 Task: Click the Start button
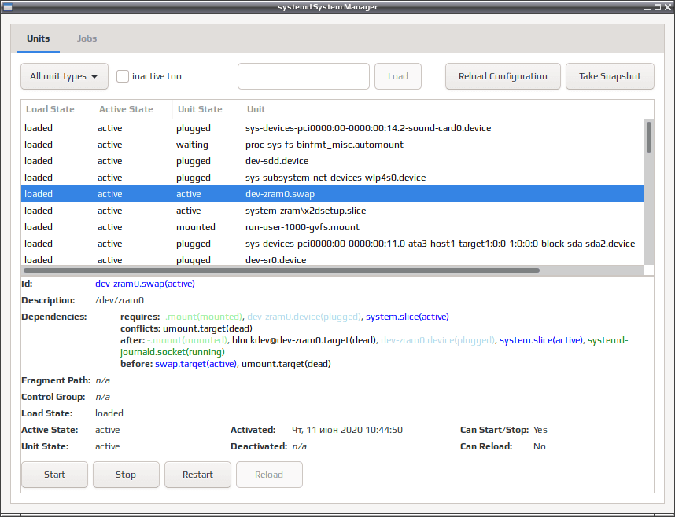coord(54,475)
